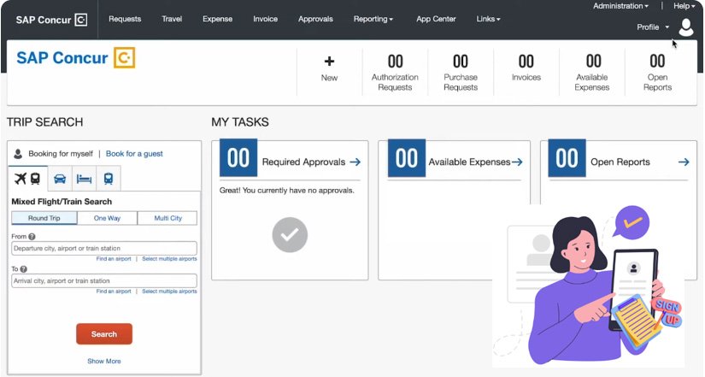Click the SAP Concur logo in navbar
Viewport: 705px width, 377px height.
click(x=51, y=20)
